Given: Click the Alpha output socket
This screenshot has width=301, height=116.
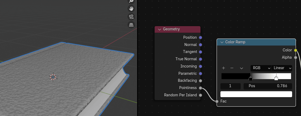Looking at the screenshot, I should (x=296, y=57).
